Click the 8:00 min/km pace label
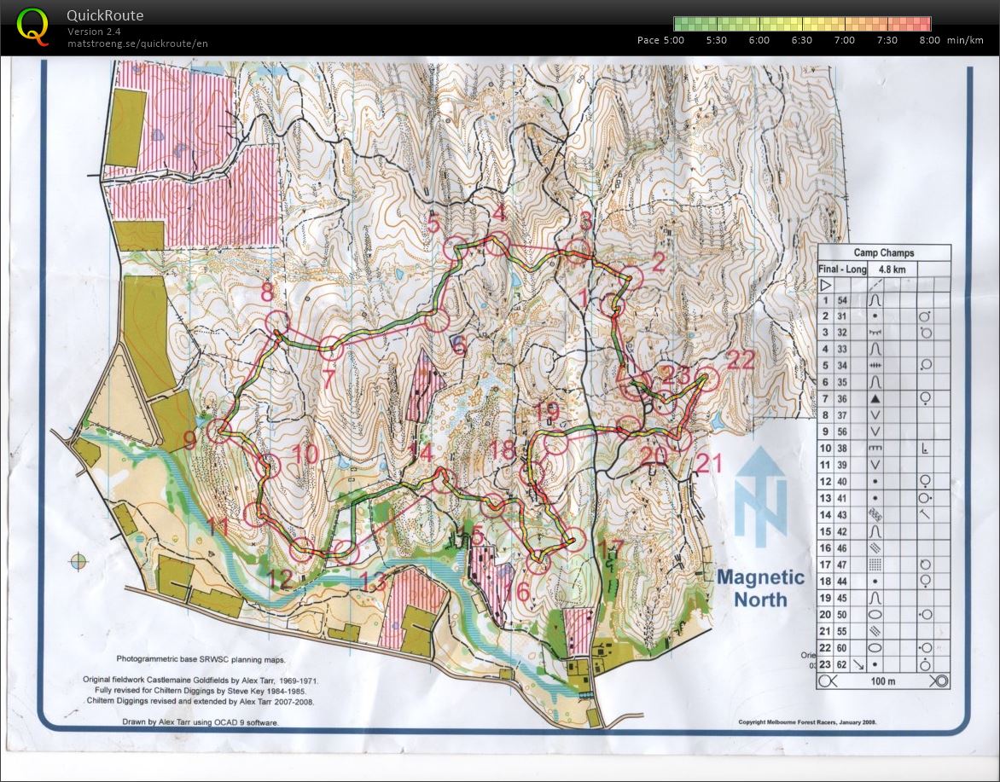This screenshot has width=1000, height=782. coord(930,39)
